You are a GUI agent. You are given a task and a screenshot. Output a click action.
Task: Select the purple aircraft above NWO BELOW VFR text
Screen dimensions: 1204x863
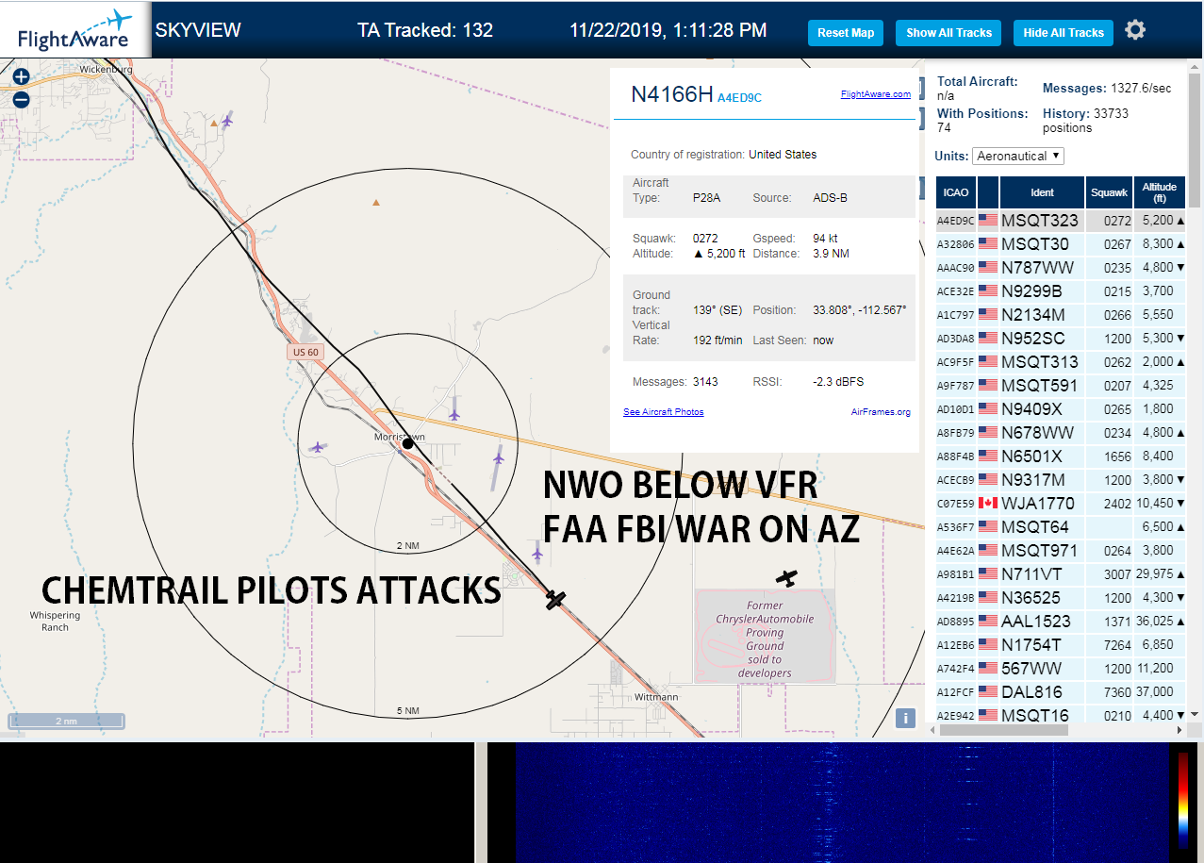point(499,458)
